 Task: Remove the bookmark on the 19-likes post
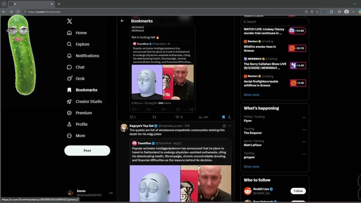pyautogui.click(x=223, y=117)
